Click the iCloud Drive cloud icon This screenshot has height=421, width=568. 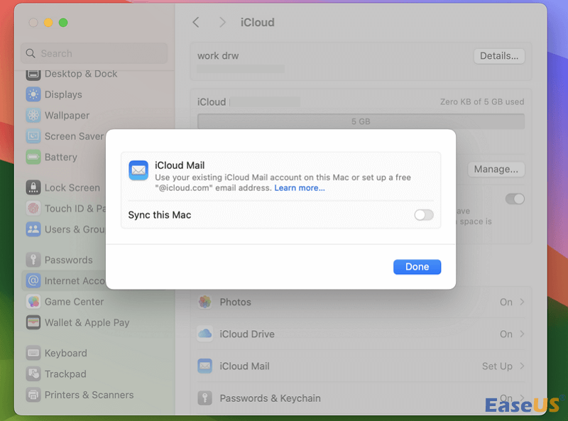pyautogui.click(x=205, y=334)
